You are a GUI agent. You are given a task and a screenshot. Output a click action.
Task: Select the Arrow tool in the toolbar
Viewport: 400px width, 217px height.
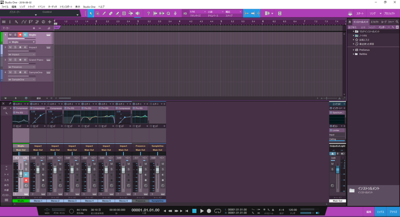(x=91, y=13)
